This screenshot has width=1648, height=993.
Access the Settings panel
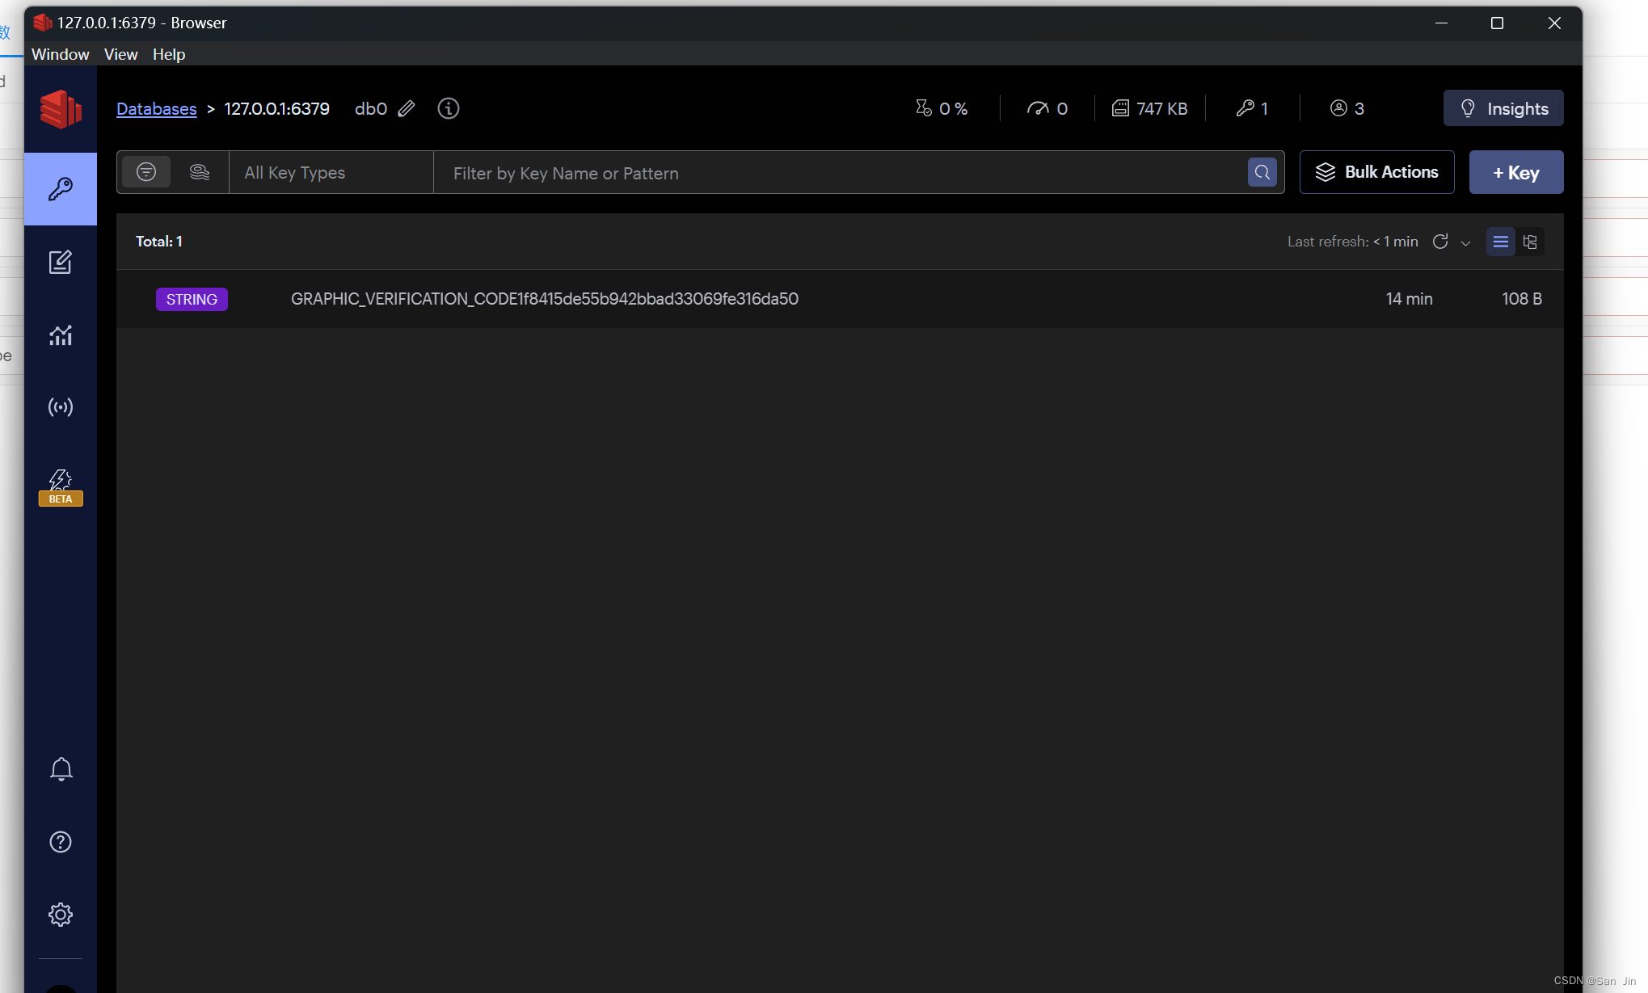(60, 915)
